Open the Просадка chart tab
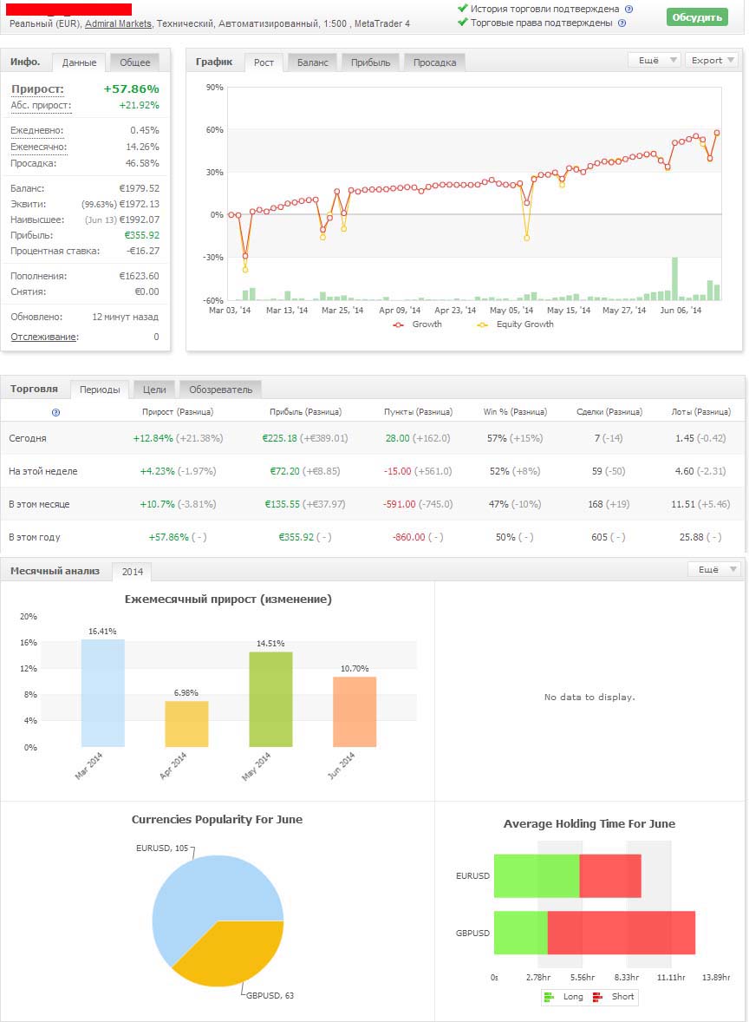 pyautogui.click(x=434, y=62)
